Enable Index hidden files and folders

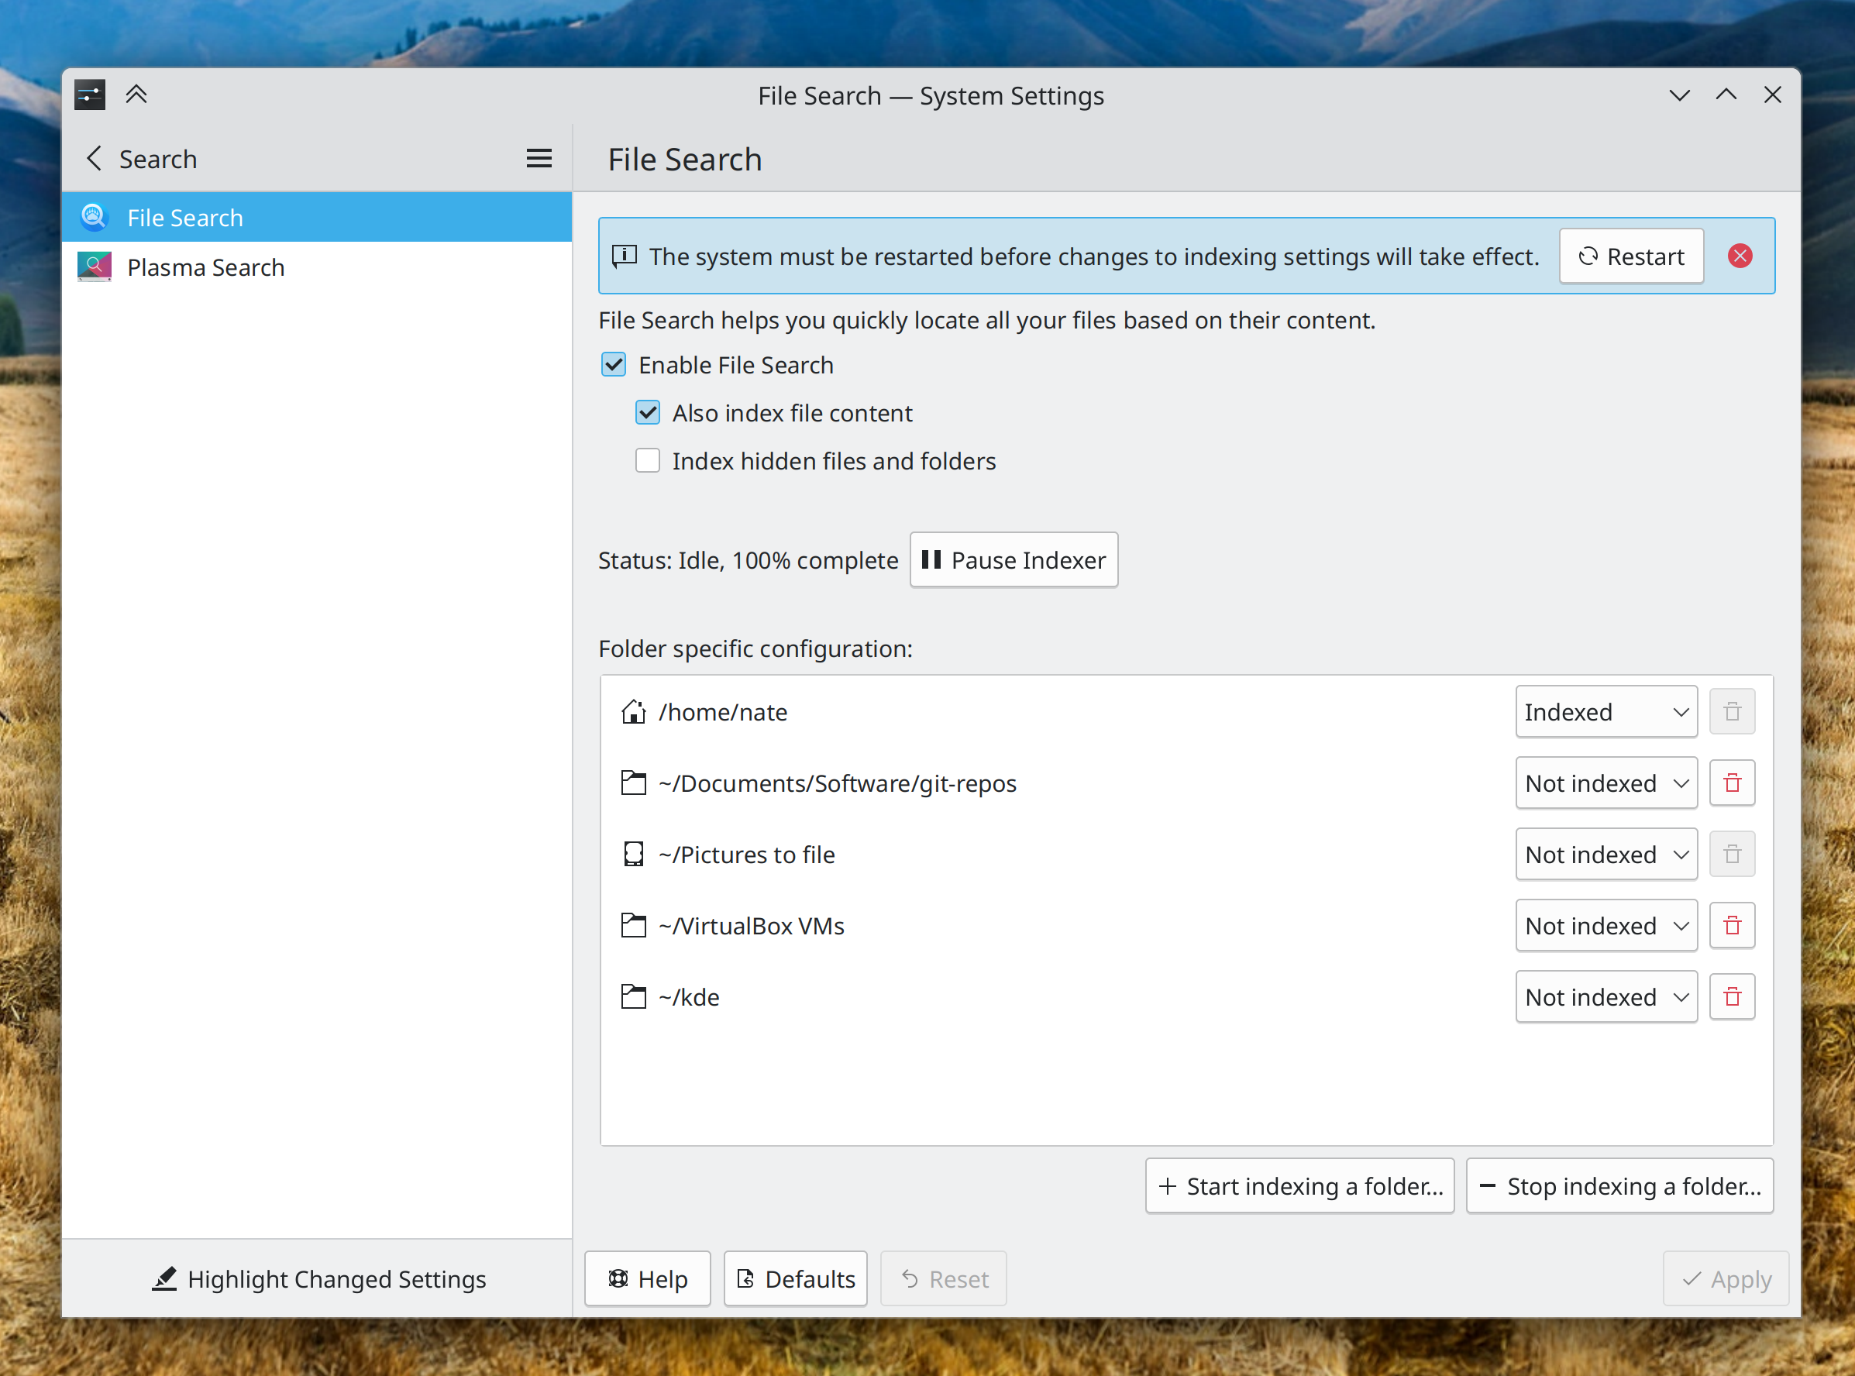click(647, 461)
